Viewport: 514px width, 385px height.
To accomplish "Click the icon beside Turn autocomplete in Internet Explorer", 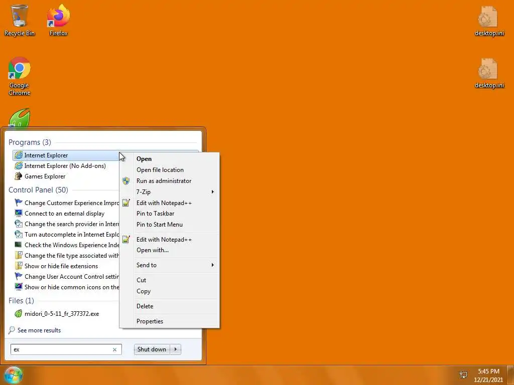I will click(19, 235).
